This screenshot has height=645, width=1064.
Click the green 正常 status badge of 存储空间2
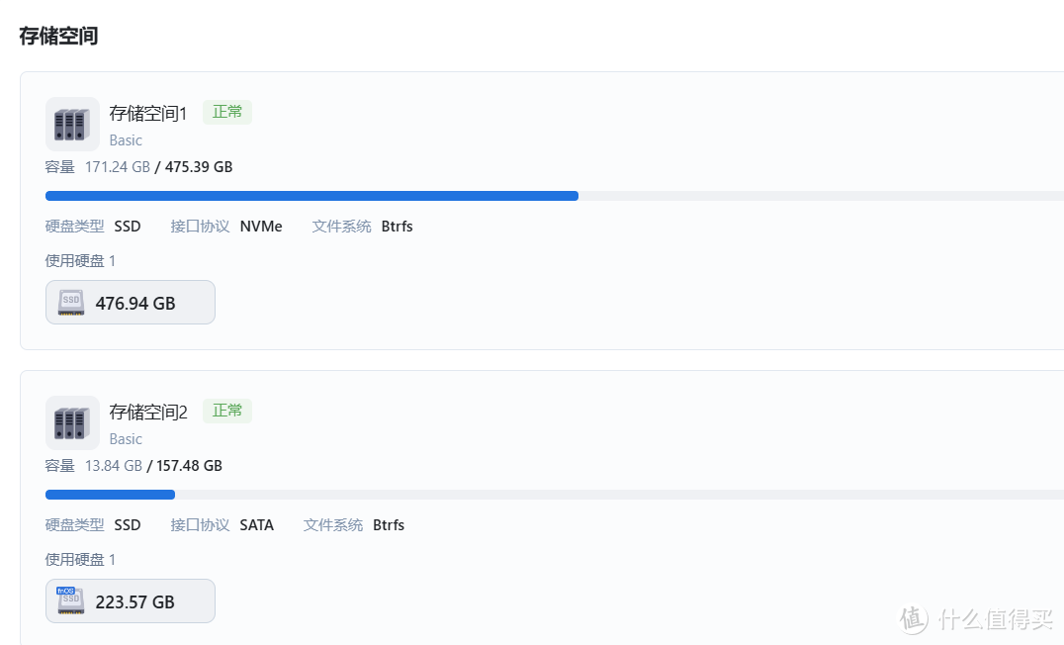(226, 411)
